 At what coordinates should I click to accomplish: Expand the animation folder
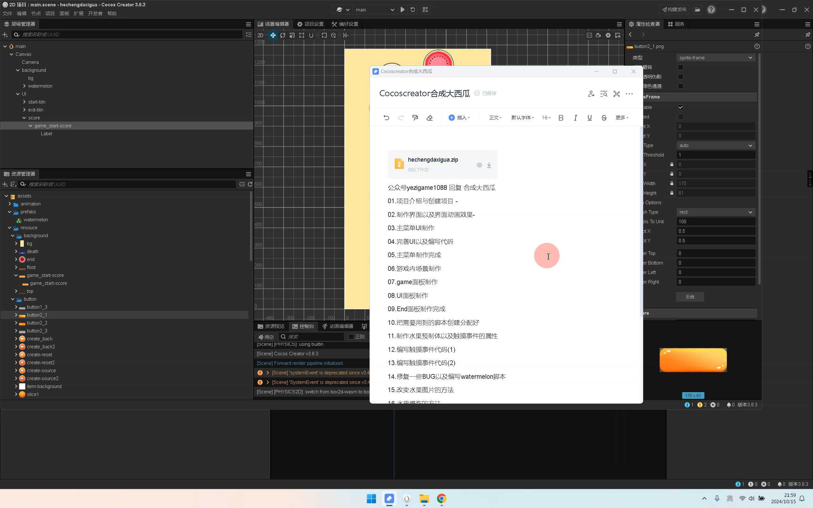click(x=10, y=204)
